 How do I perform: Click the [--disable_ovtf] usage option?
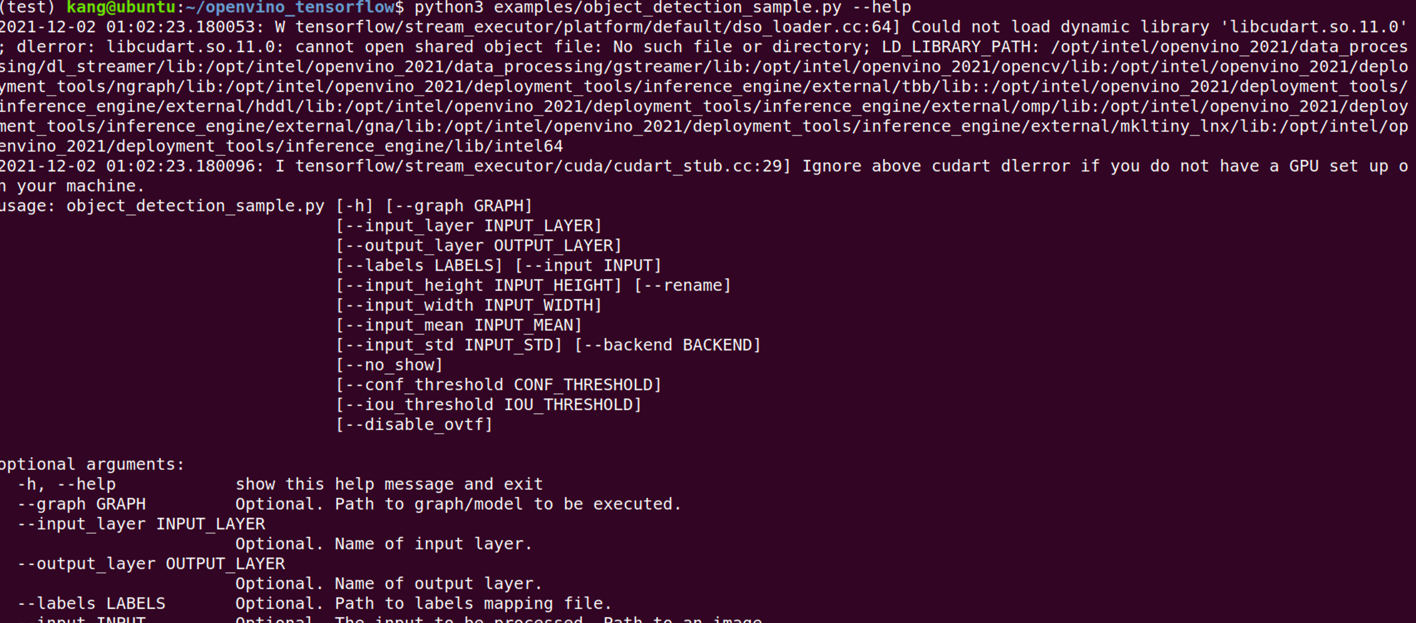pyautogui.click(x=414, y=425)
